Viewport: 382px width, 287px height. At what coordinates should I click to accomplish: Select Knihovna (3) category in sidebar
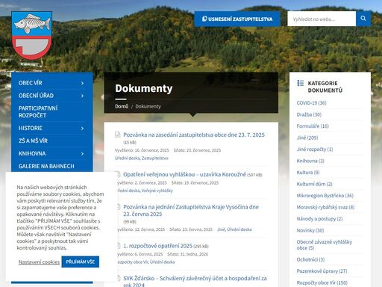pyautogui.click(x=310, y=161)
